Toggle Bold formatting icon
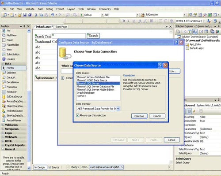Screen dimensions: 221x176 pyautogui.click(x=124, y=21)
